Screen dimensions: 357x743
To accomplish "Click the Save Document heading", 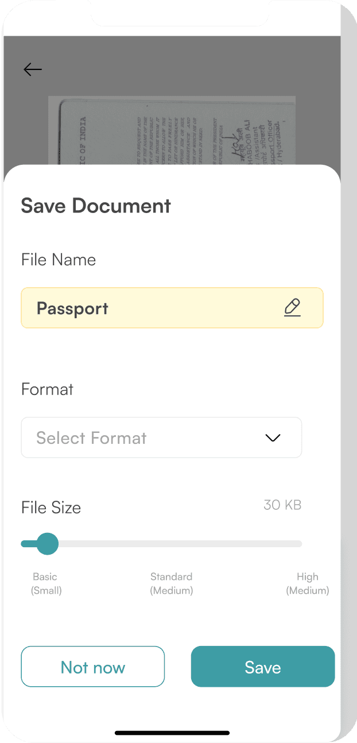I will 96,206.
